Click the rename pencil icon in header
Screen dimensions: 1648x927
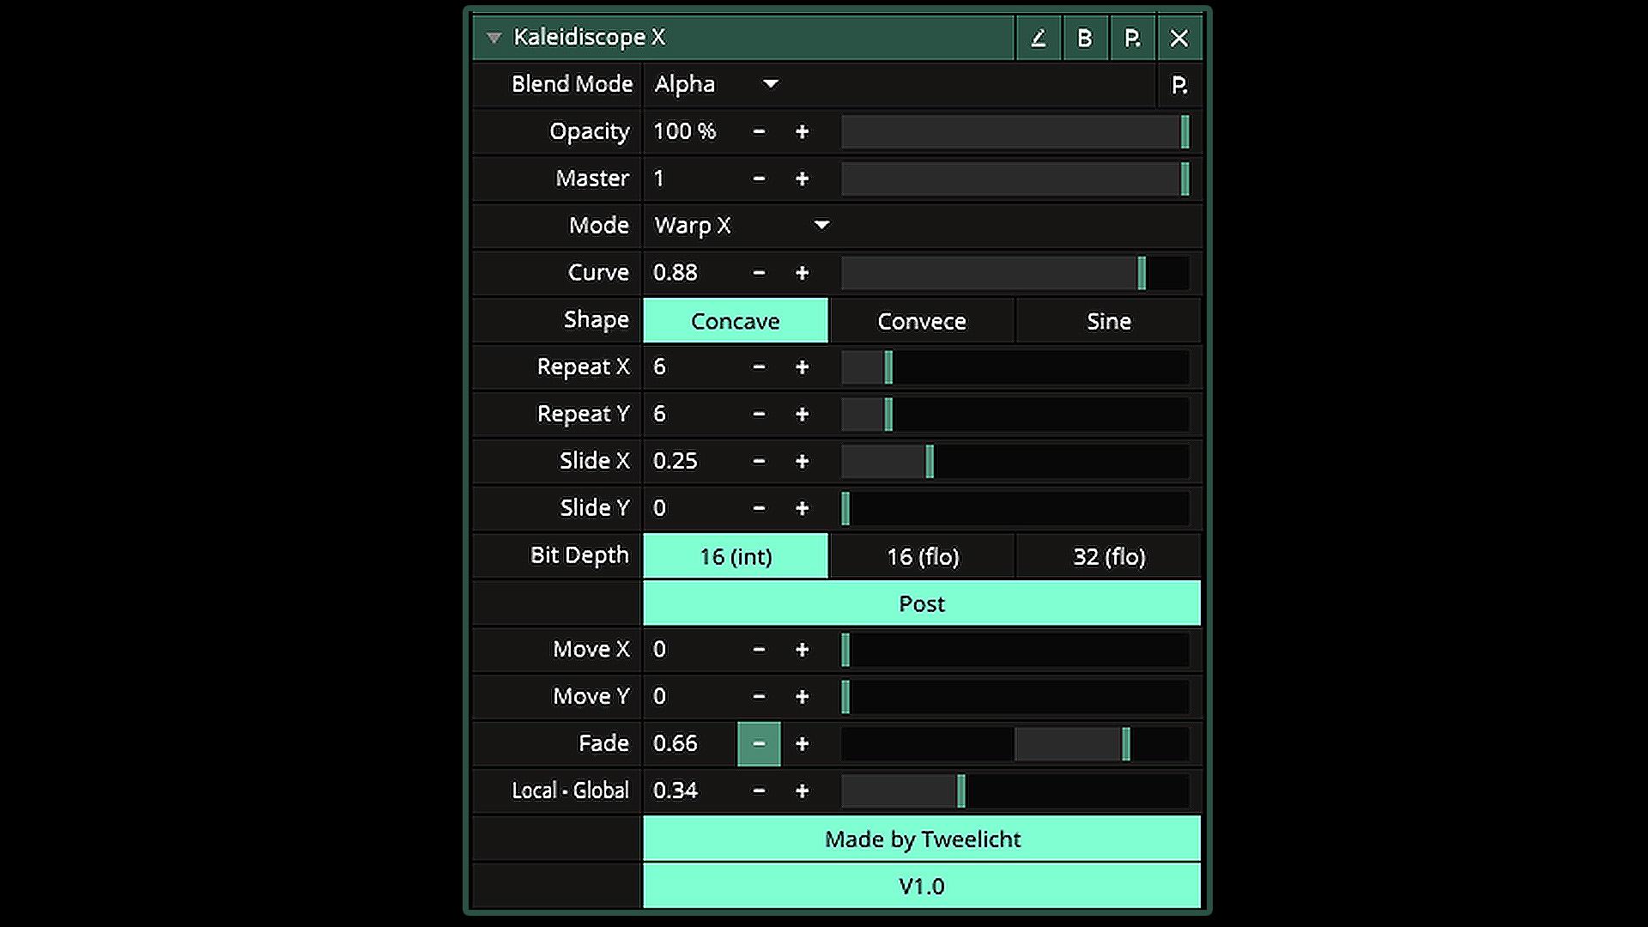pos(1039,39)
